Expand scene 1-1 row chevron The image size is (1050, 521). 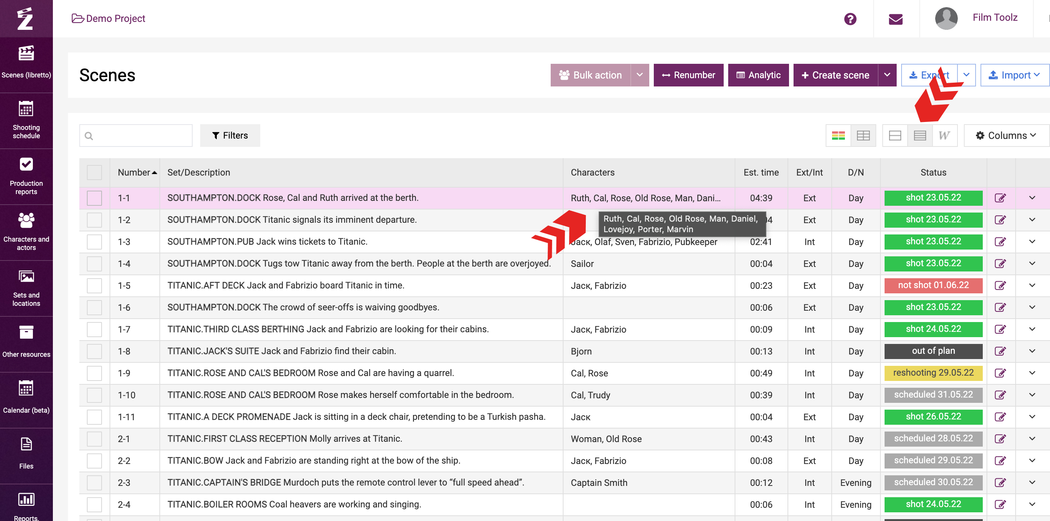pyautogui.click(x=1032, y=198)
